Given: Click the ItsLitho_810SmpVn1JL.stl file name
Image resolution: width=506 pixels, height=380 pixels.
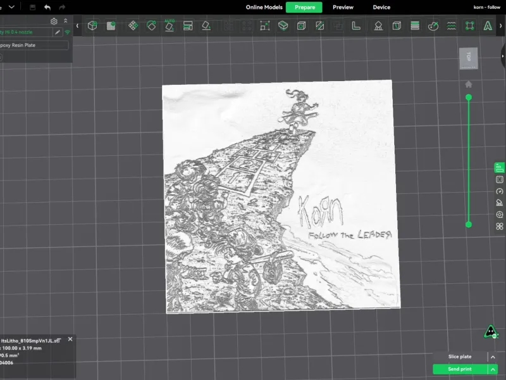Looking at the screenshot, I should point(30,341).
